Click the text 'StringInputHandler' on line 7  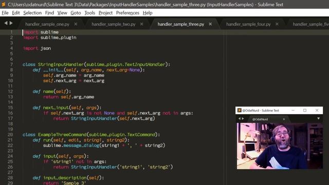61,64
